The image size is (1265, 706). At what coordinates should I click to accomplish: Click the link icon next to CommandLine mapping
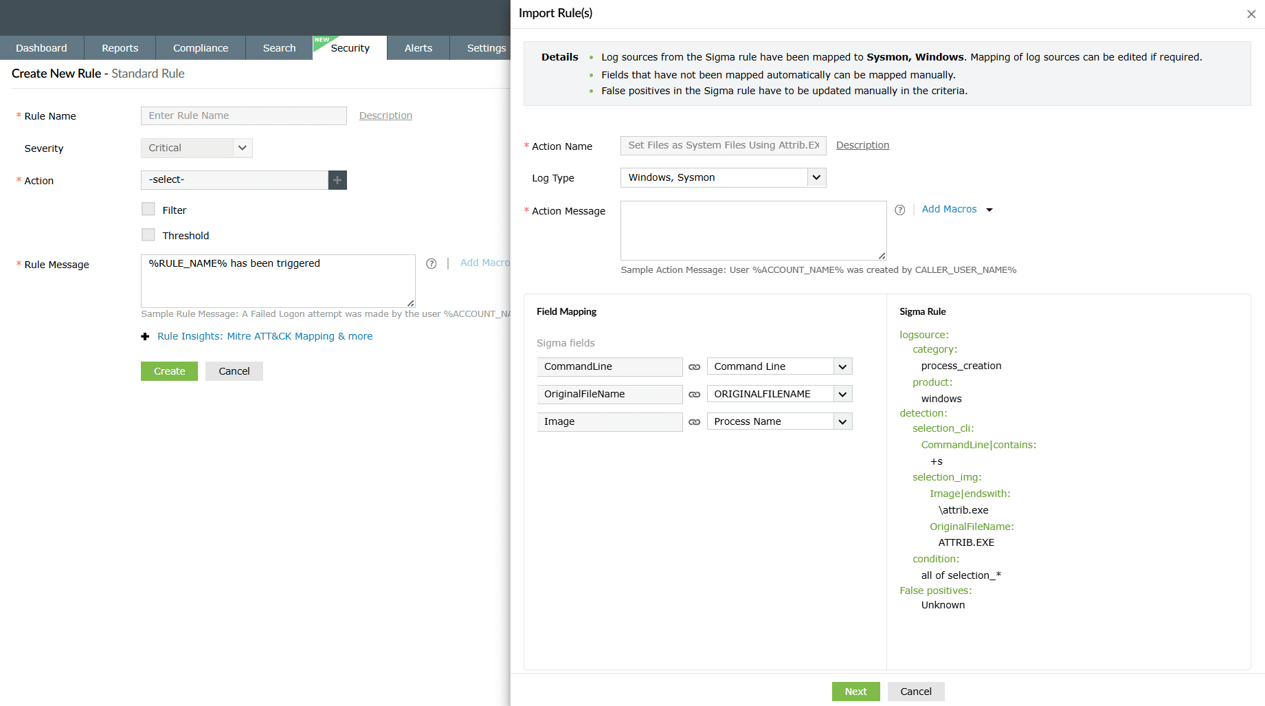[695, 366]
